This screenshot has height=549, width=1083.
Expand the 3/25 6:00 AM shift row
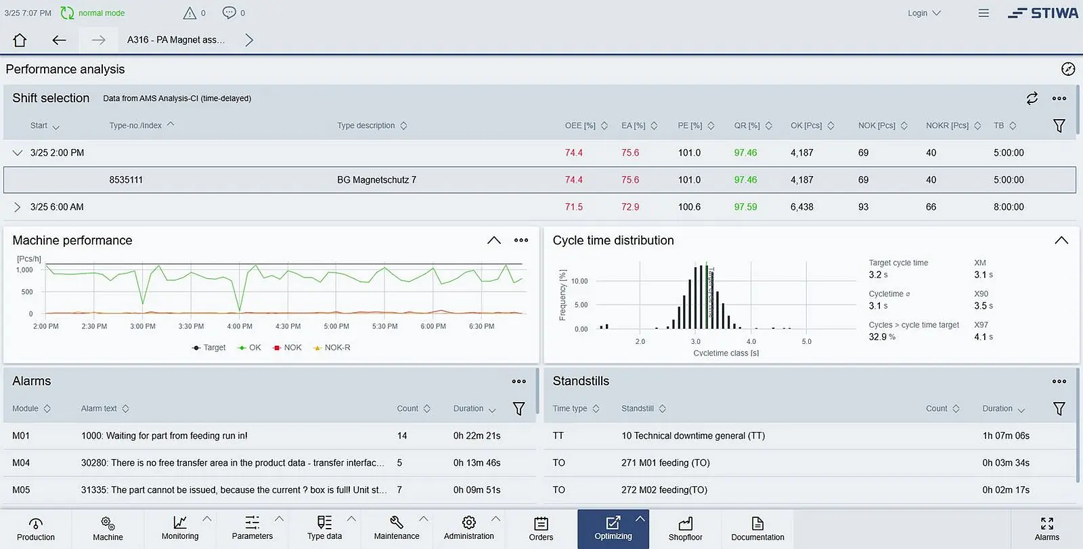[x=18, y=207]
